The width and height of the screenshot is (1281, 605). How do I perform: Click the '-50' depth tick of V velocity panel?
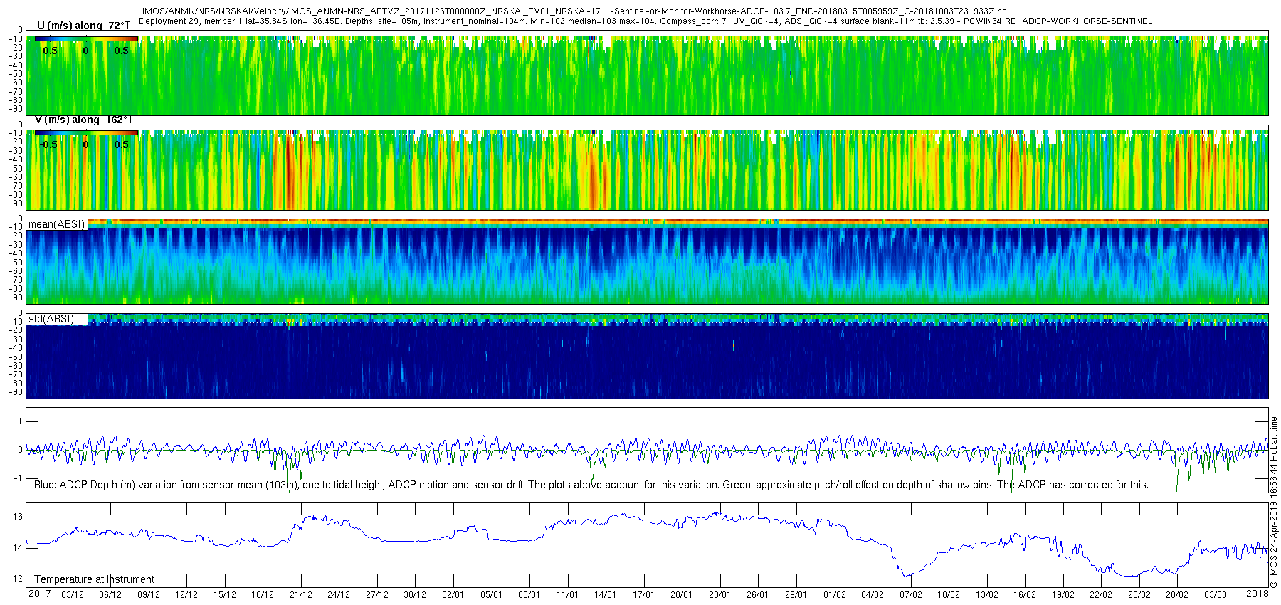16,168
